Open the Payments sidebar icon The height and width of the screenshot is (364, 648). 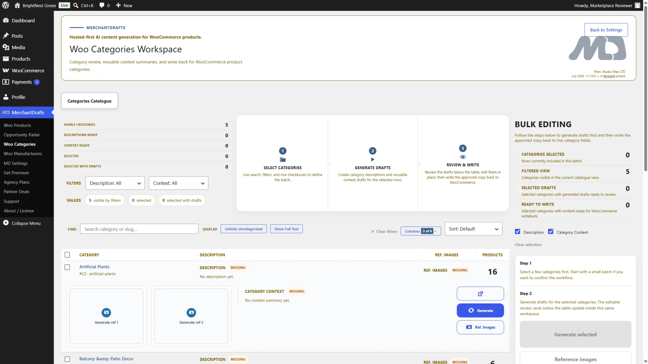[x=6, y=82]
